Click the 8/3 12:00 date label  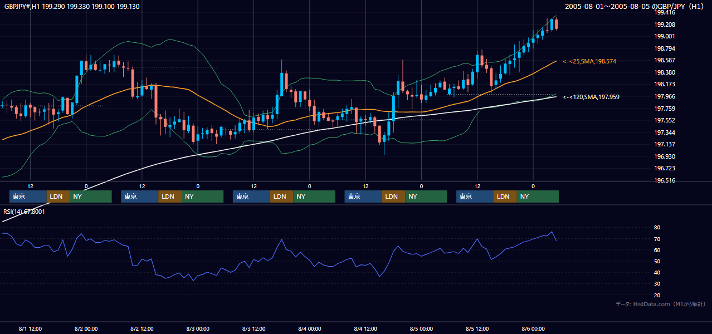click(x=253, y=328)
